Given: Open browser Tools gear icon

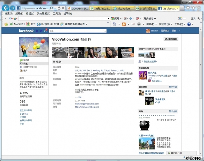Looking at the screenshot, I should pos(199,8).
